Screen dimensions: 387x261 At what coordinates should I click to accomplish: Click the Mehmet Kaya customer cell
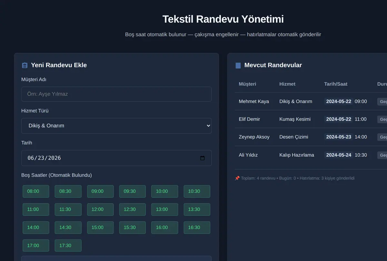254,101
